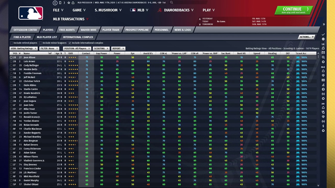Open the GAME menu
The image size is (335, 188).
(x=79, y=10)
